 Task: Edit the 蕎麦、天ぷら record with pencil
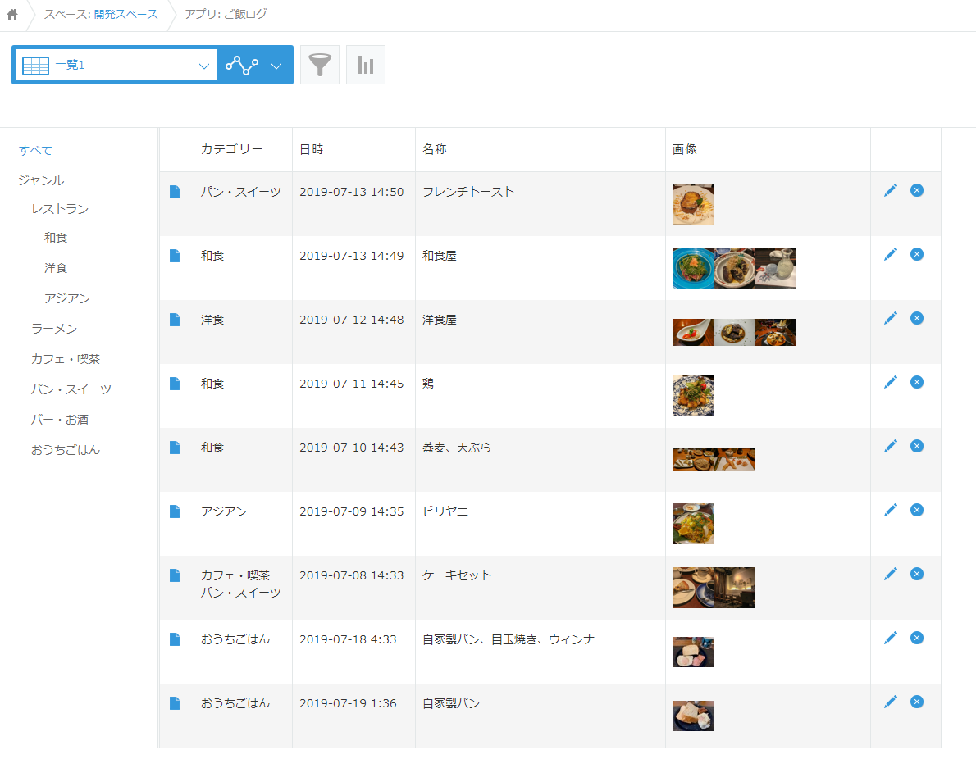click(891, 446)
